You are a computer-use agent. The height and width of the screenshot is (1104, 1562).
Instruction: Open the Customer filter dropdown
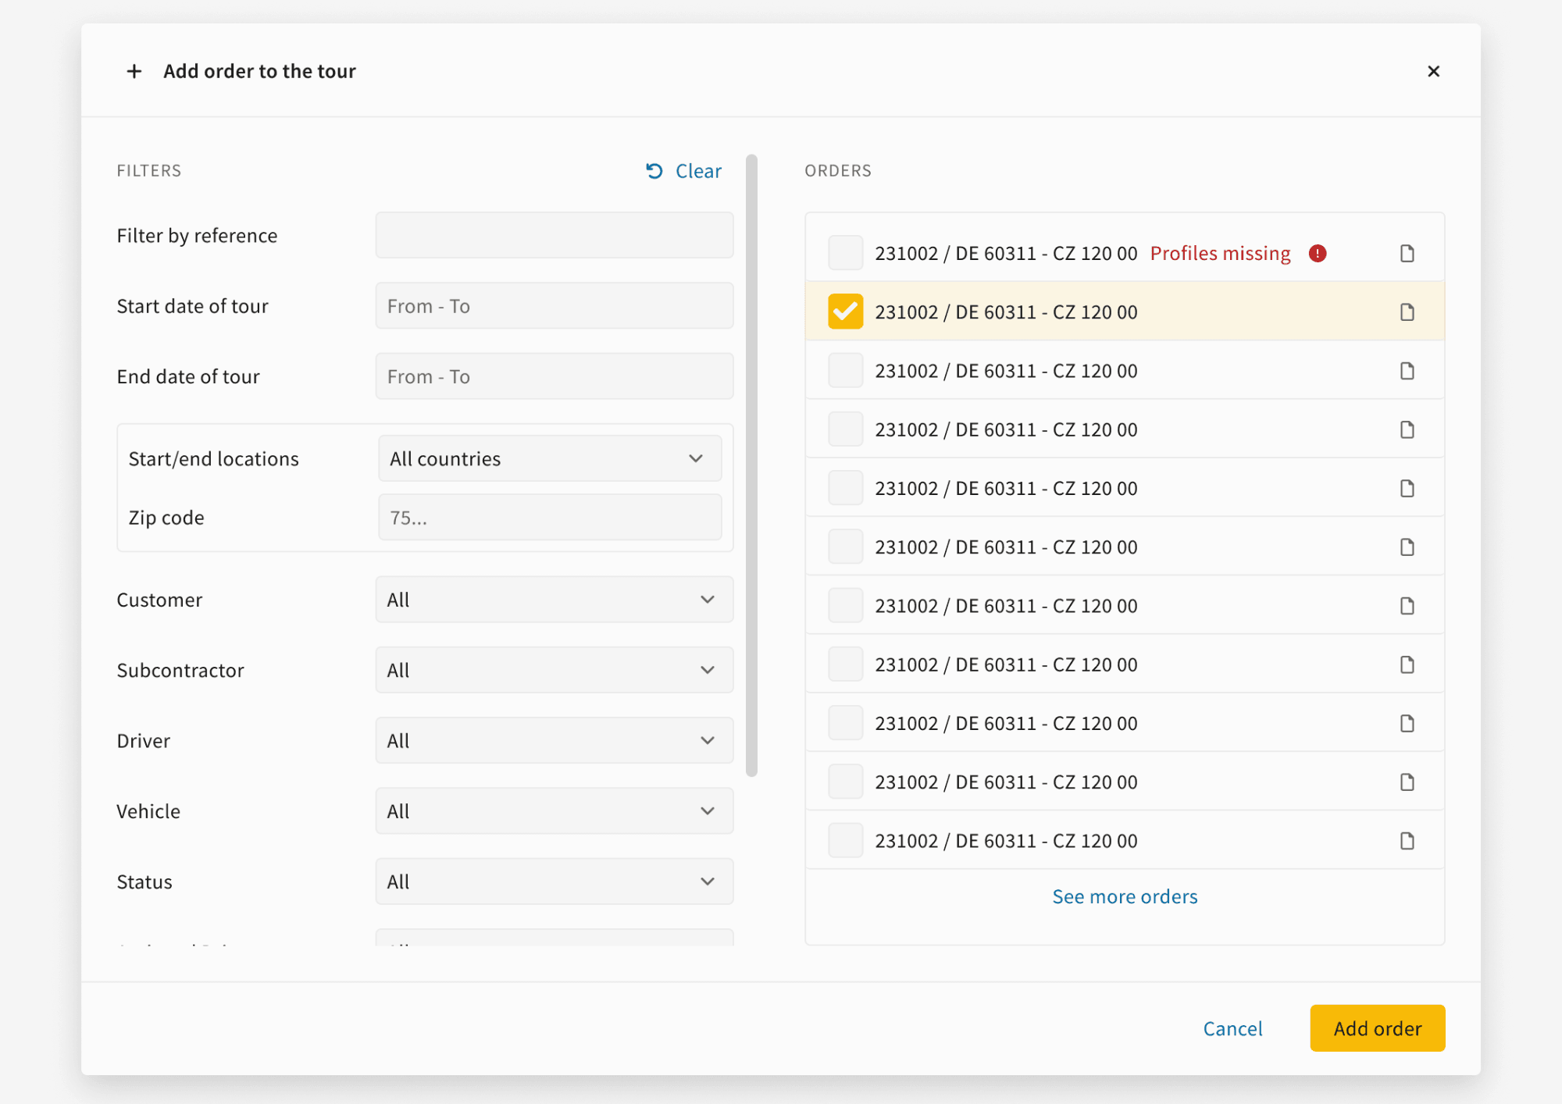(554, 600)
